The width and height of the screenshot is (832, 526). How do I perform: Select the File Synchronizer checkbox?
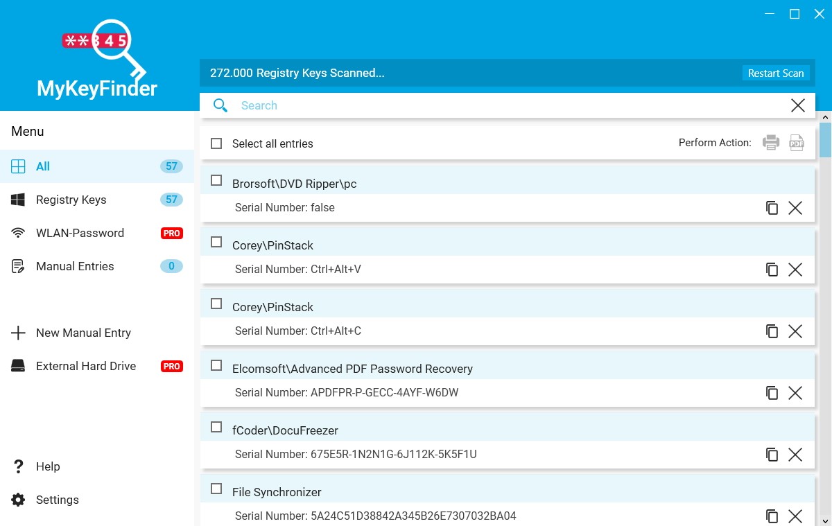[x=216, y=489]
